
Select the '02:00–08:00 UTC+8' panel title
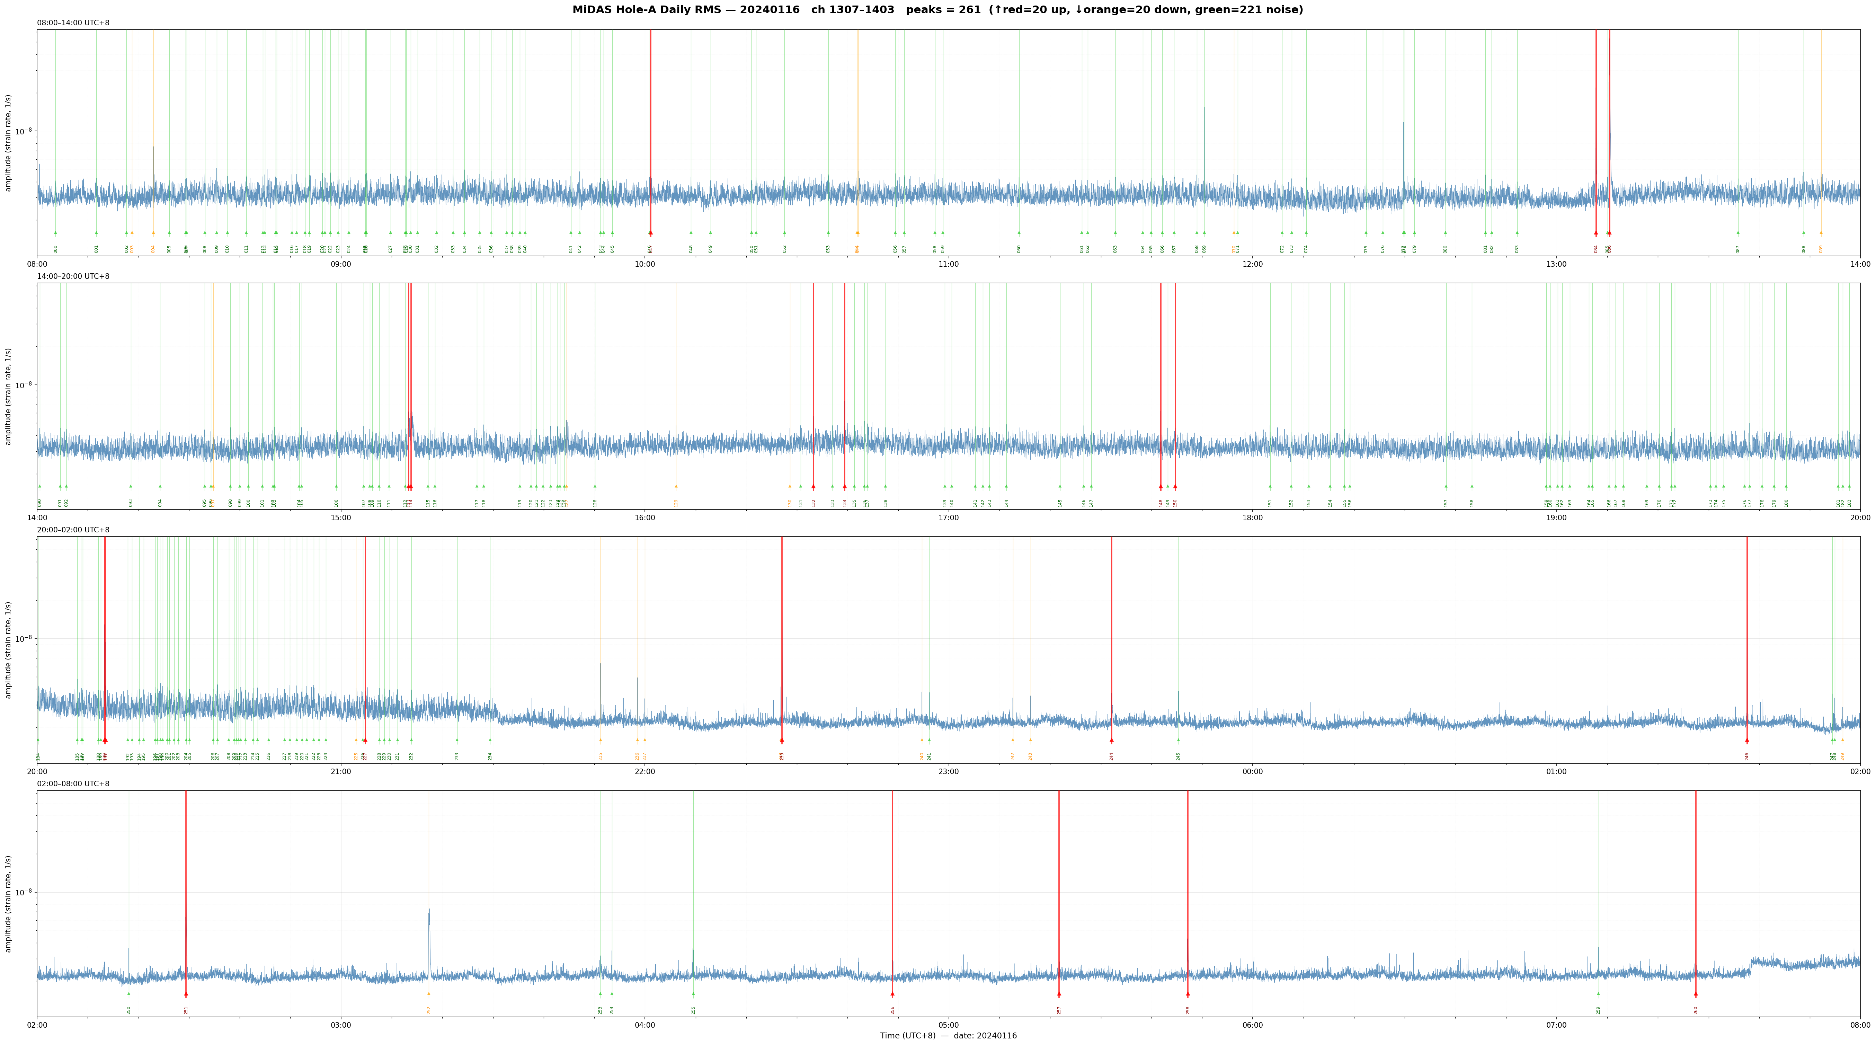(73, 784)
